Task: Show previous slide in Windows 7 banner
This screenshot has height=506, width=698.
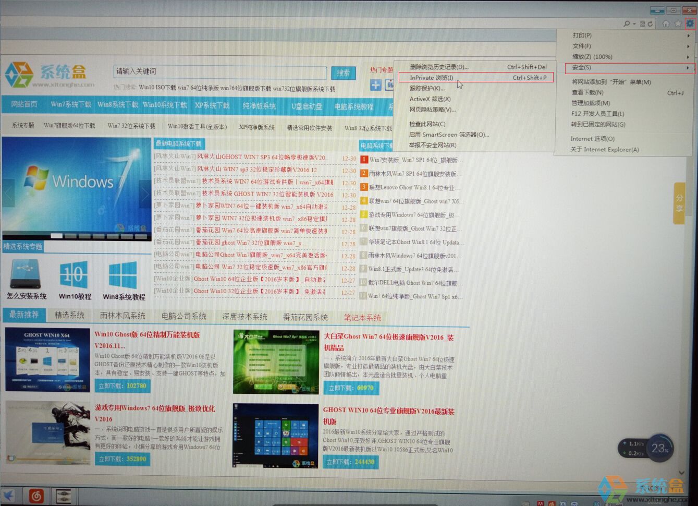Action: click(8, 194)
